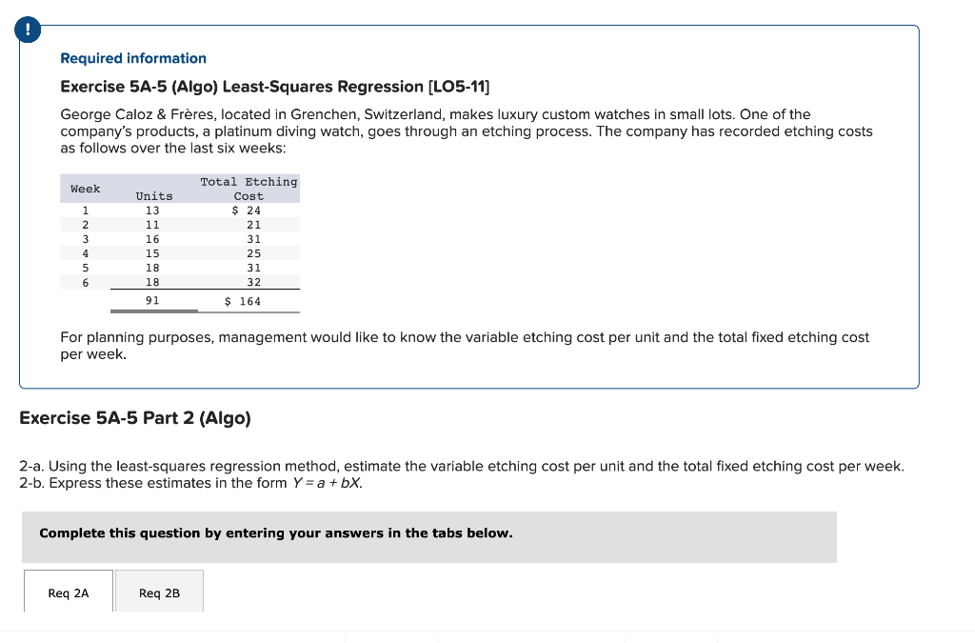
Task: Select the Exercise 5A-5 Least-Squares Regression title
Action: 275,87
